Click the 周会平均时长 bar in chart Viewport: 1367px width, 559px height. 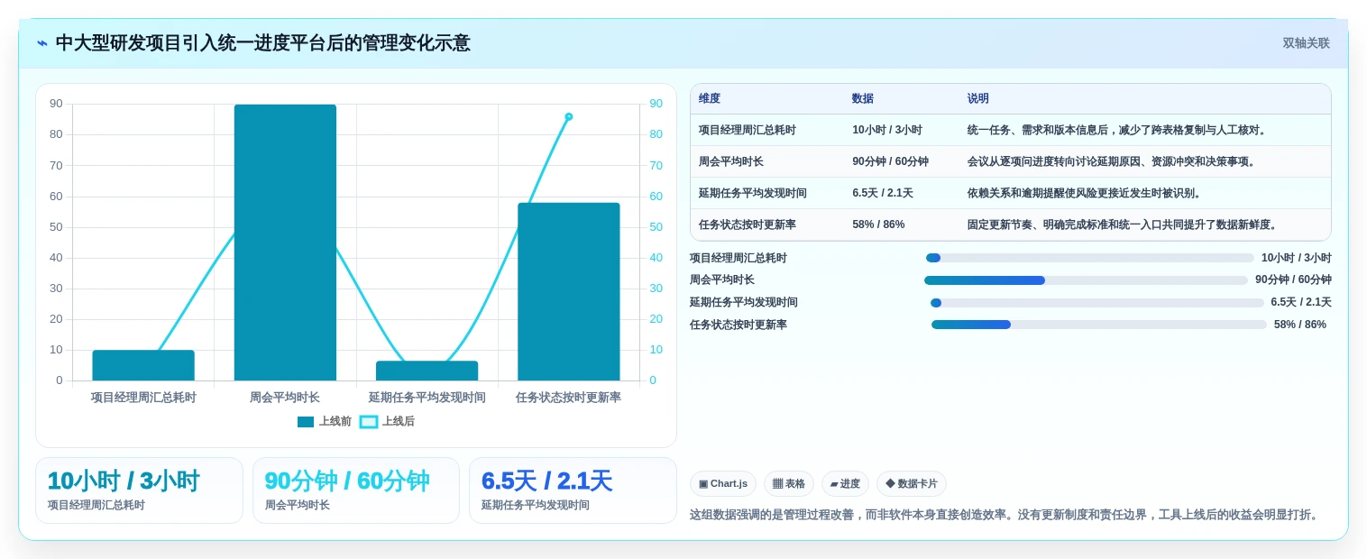tap(285, 243)
